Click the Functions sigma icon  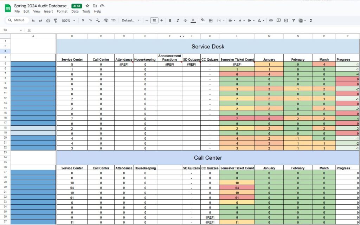(311, 21)
